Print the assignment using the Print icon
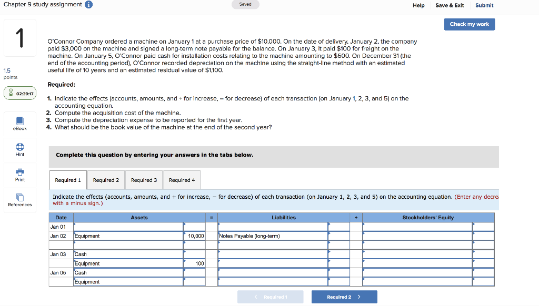The image size is (539, 306). point(19,176)
